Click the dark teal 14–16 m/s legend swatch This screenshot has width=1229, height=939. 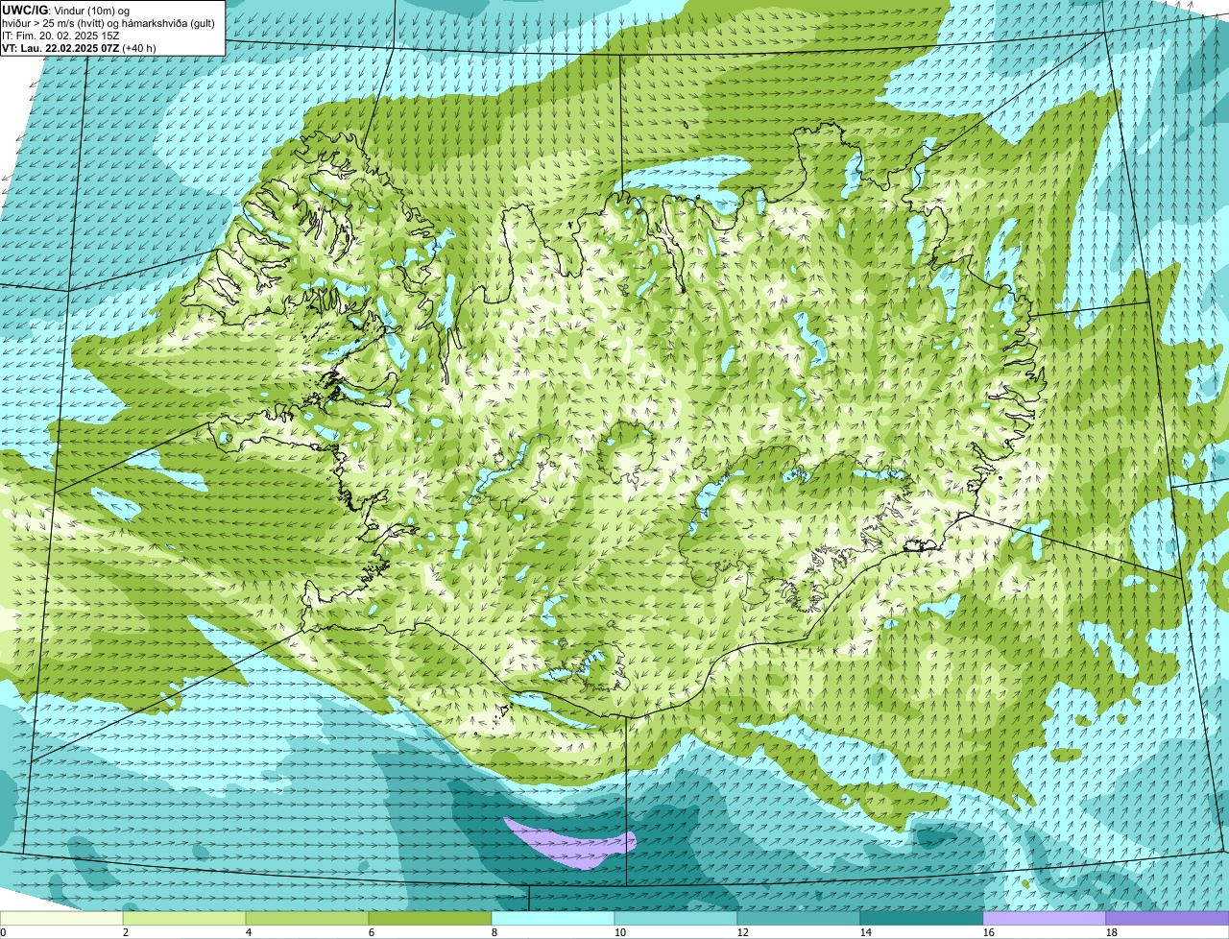click(x=922, y=919)
